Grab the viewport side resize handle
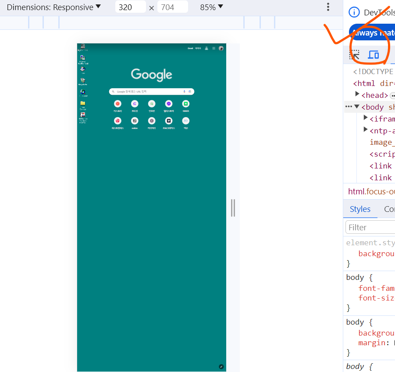The width and height of the screenshot is (395, 372). (233, 208)
